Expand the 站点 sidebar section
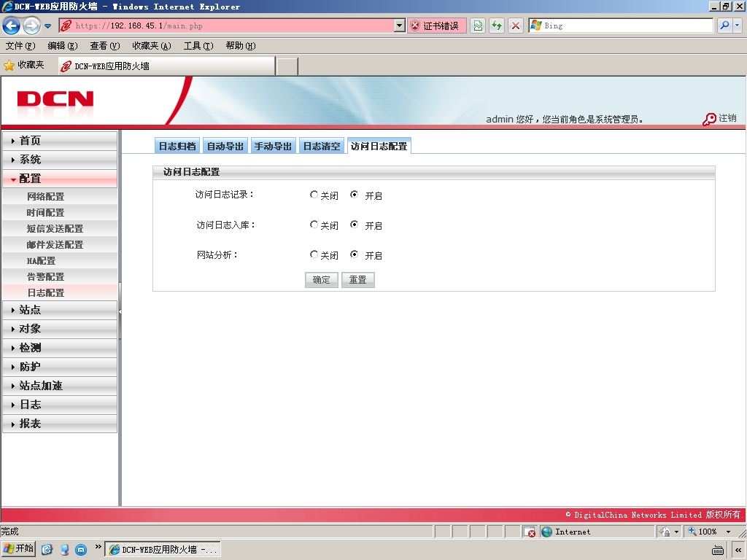747x560 pixels. coord(60,310)
